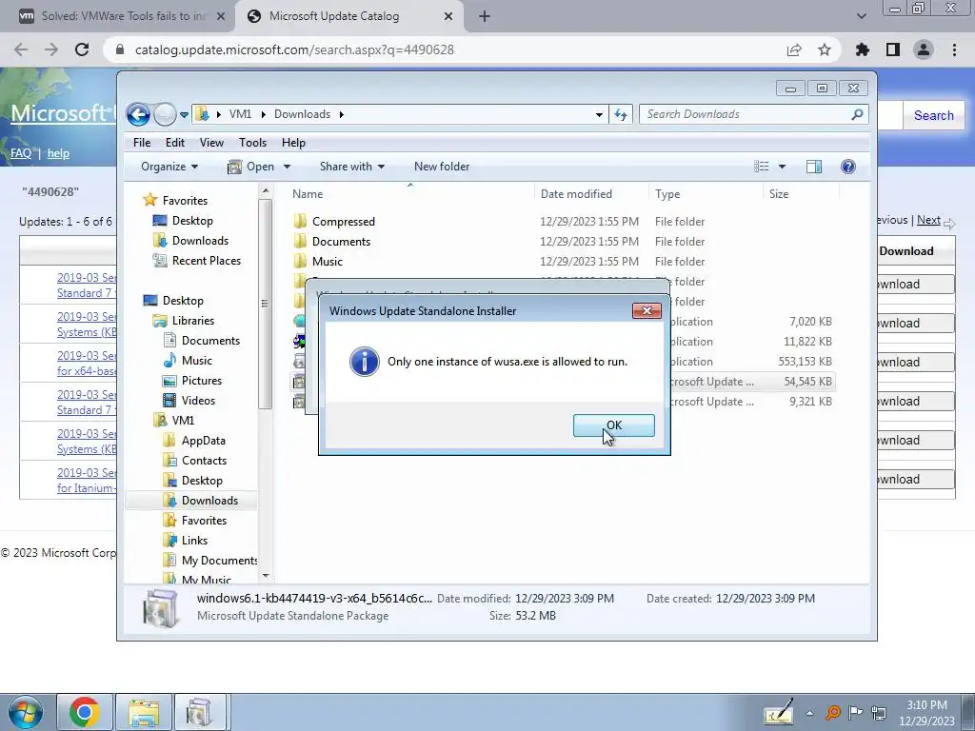Expand the view options dropdown arrow
The width and height of the screenshot is (975, 731).
(782, 167)
